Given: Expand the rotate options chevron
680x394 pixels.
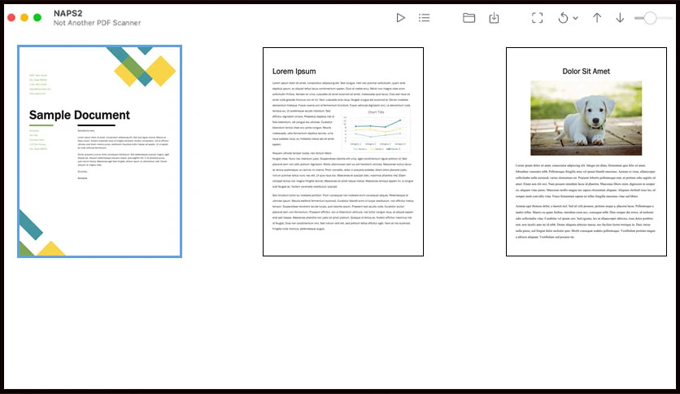Looking at the screenshot, I should [x=576, y=18].
